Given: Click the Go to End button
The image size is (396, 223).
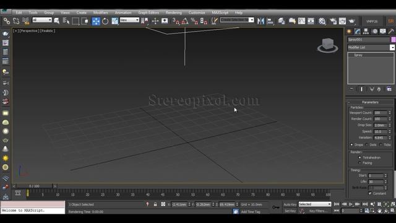Looking at the screenshot, I should point(365,204).
